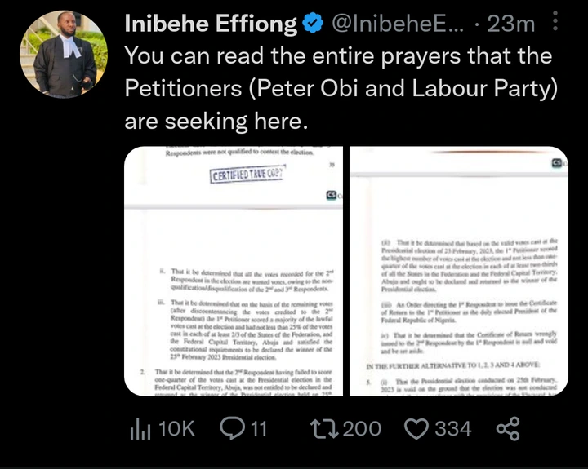The image size is (588, 469).
Task: Click the blue verified checkmark badge
Action: [312, 25]
